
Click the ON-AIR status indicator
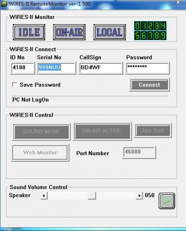tap(69, 32)
